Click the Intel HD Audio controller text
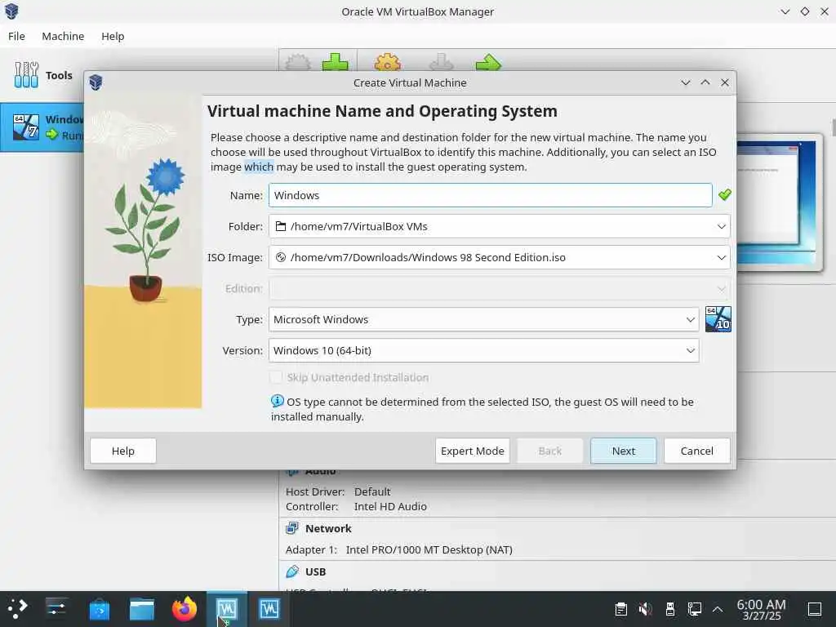Screen dimensions: 836x627 (390, 506)
